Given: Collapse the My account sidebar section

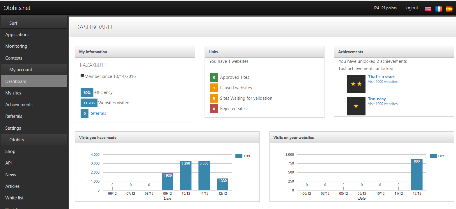Looking at the screenshot, I should (x=21, y=70).
